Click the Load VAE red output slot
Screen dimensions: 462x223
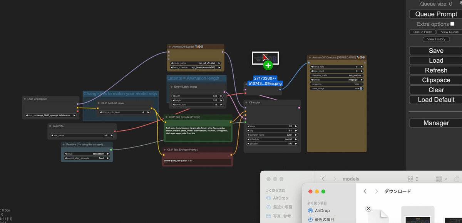(x=115, y=131)
